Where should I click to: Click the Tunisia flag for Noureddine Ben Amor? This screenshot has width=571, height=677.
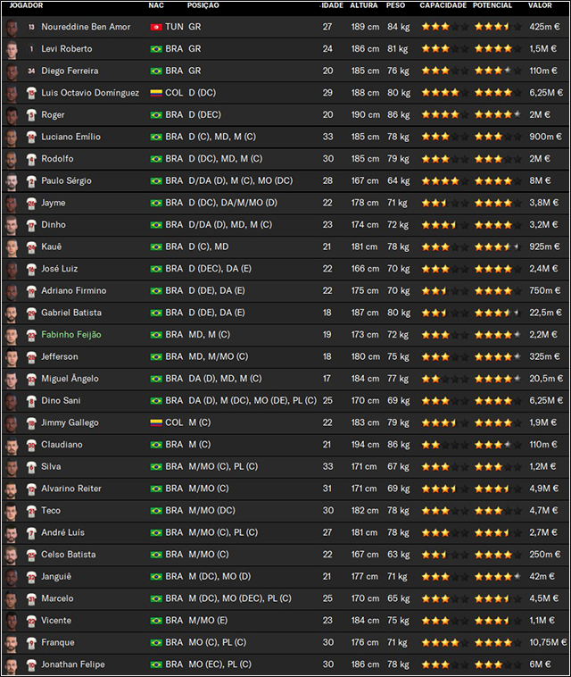pos(156,27)
